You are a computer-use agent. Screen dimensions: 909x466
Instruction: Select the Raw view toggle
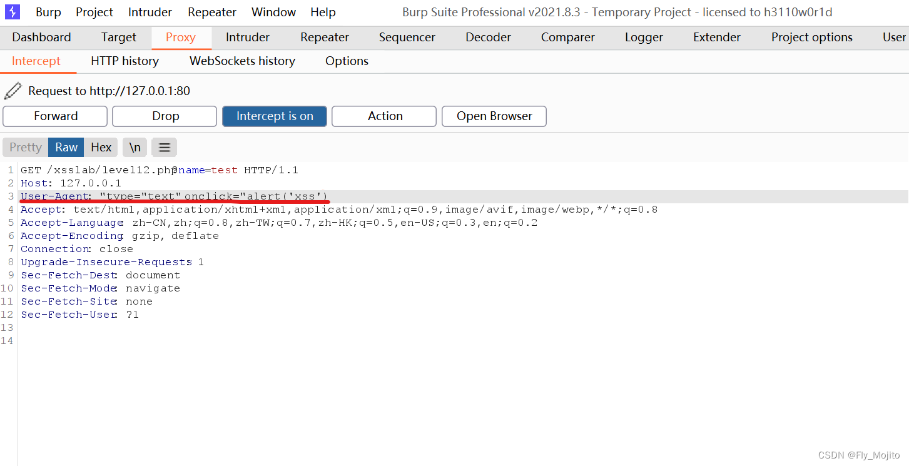66,147
